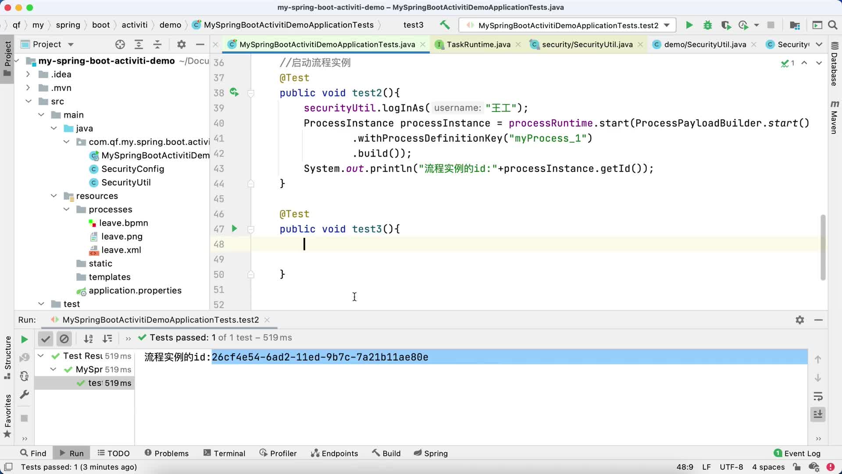
Task: Collapse the resources folder
Action: [54, 196]
